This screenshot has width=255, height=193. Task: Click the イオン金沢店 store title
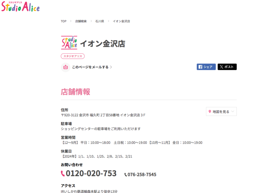click(103, 43)
